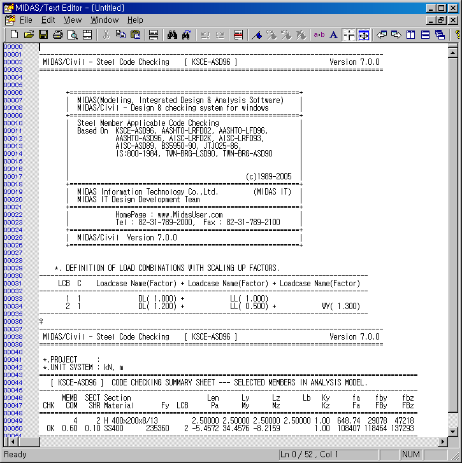462x463 pixels.
Task: Click the vertical scrollbar down arrow
Action: [x=453, y=431]
